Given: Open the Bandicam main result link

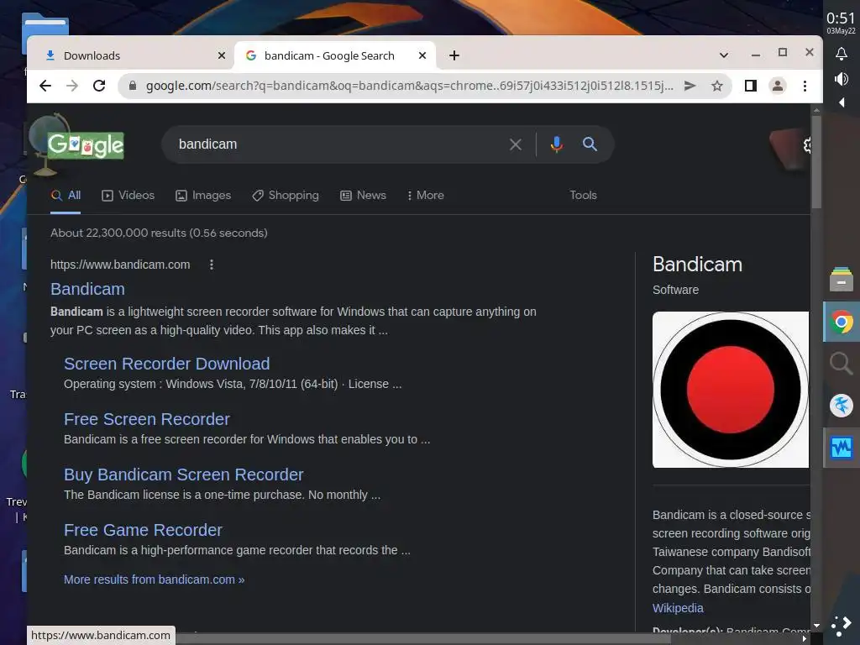Looking at the screenshot, I should 87,289.
